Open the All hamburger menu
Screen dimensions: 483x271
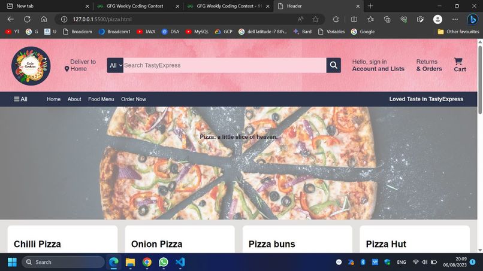(x=20, y=99)
